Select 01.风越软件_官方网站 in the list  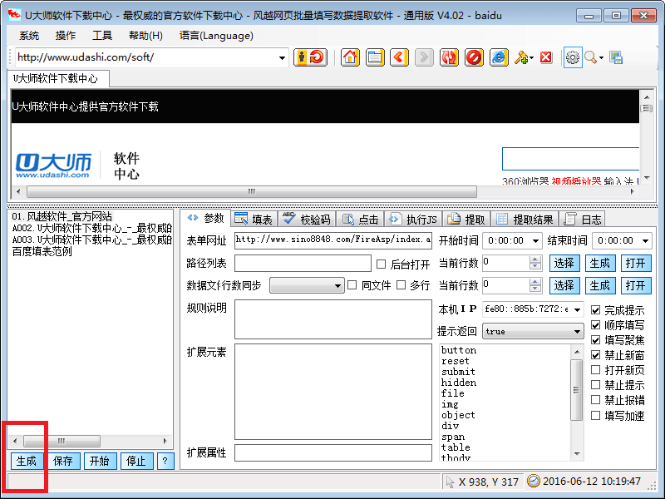pyautogui.click(x=62, y=216)
